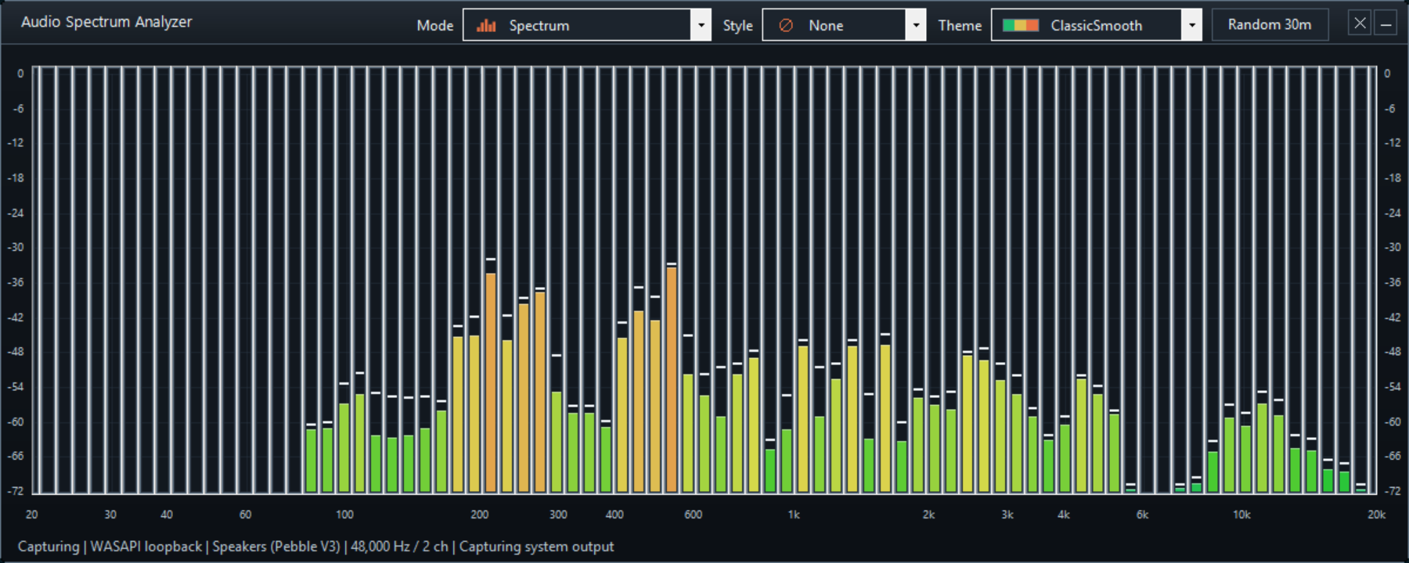The width and height of the screenshot is (1409, 563).
Task: Click the left -36 dB scale label
Action: click(x=16, y=282)
